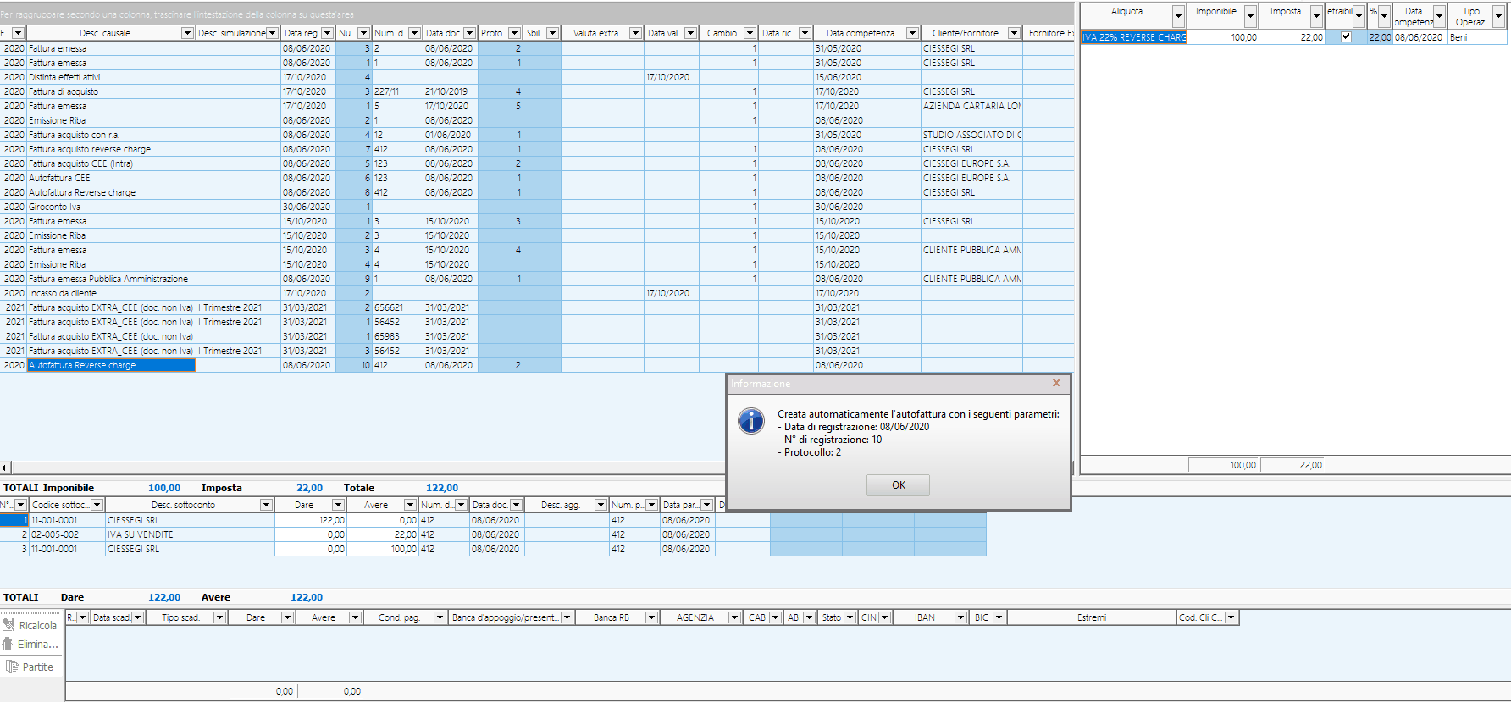Open the Valuta extra column filter dropdown

click(635, 33)
